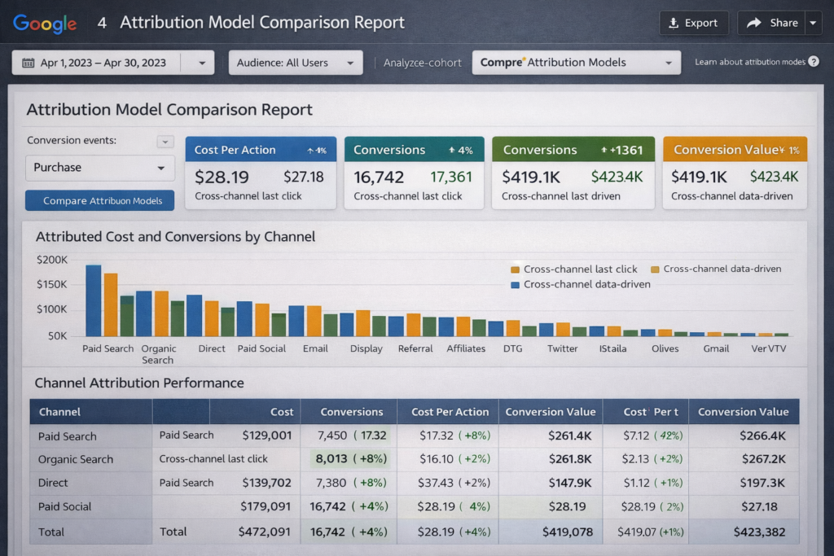Click the orange legend color swatch

[x=516, y=269]
